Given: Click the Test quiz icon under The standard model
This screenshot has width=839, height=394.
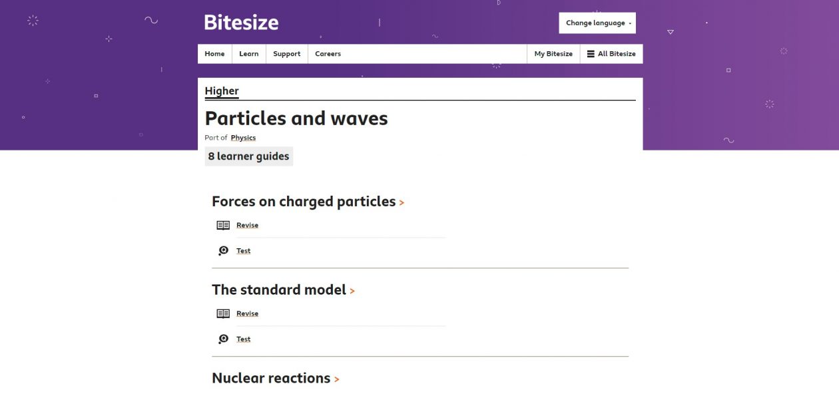Looking at the screenshot, I should [223, 339].
